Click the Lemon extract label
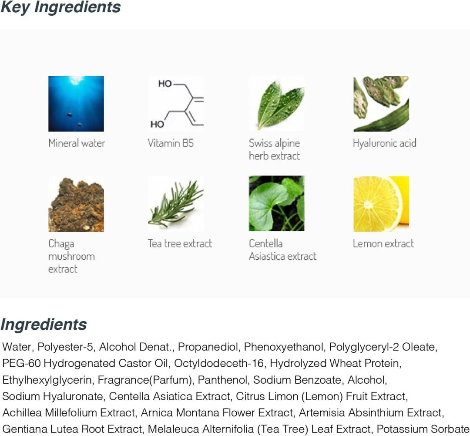 click(383, 243)
